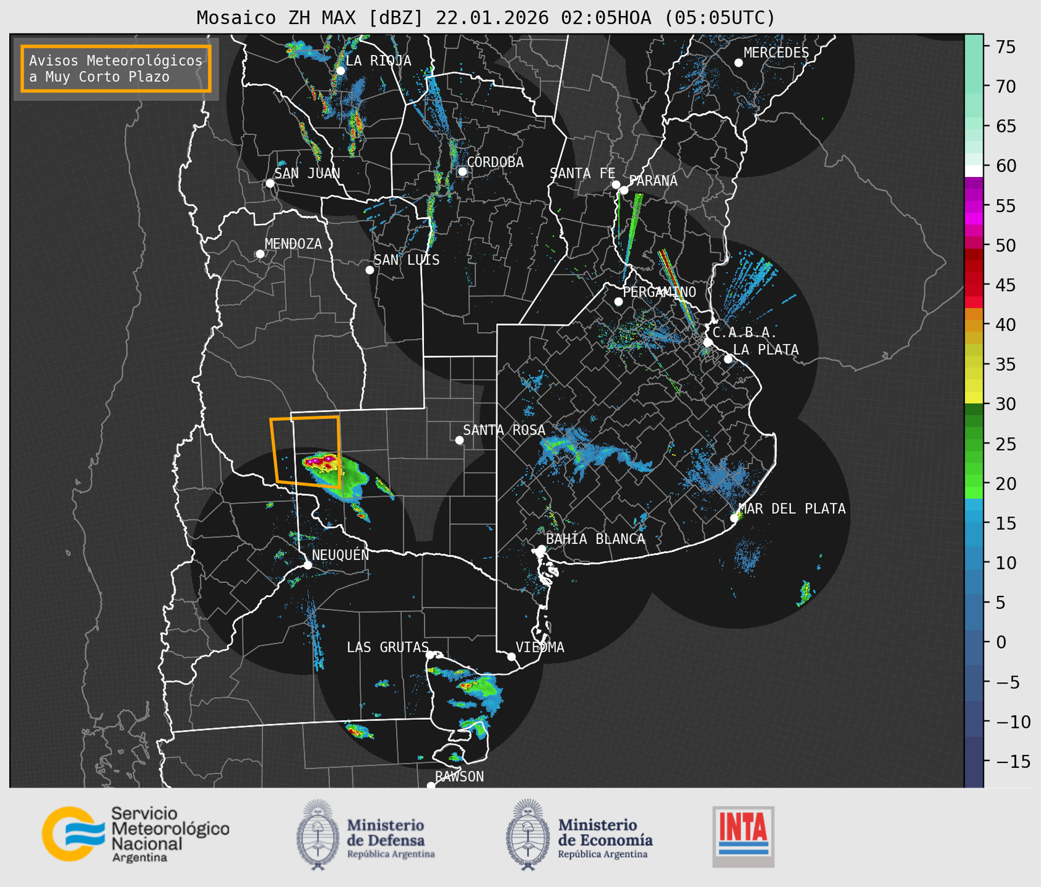Click the Ministerio de Economía emblem
Screen dimensions: 1041x887
527,835
